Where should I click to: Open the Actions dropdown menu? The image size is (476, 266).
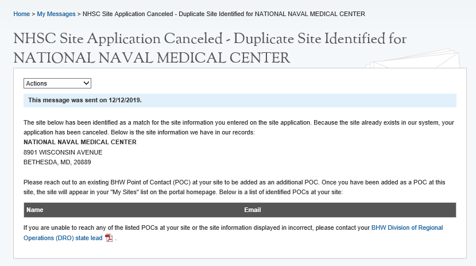click(57, 83)
